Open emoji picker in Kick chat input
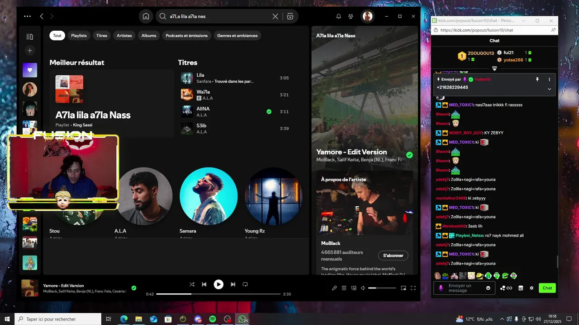The width and height of the screenshot is (579, 325). tap(488, 288)
